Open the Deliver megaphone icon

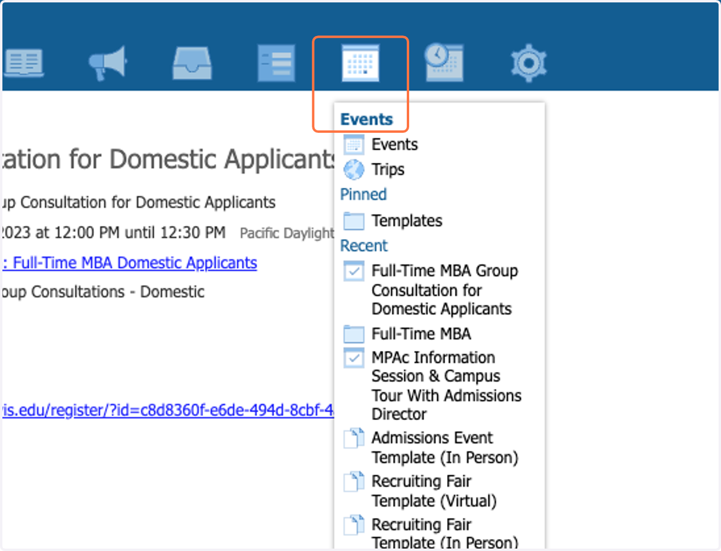click(x=108, y=63)
